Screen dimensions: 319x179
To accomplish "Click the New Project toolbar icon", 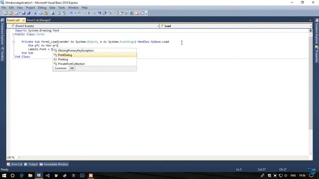I will (5, 13).
